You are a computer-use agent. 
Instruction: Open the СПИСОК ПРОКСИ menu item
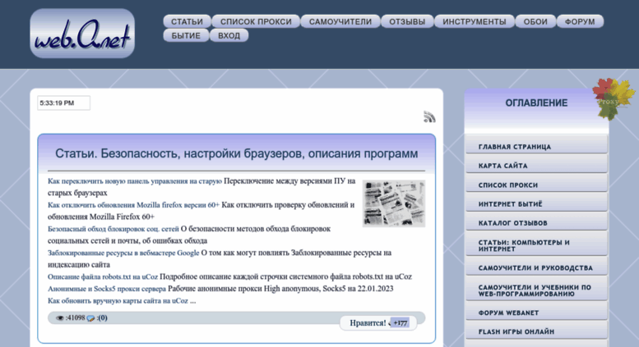coord(256,21)
